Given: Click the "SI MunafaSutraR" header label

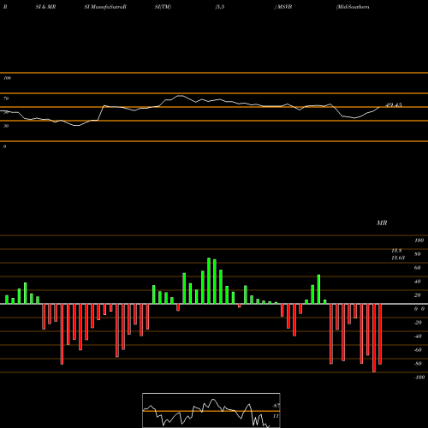Looking at the screenshot, I should click(105, 7).
